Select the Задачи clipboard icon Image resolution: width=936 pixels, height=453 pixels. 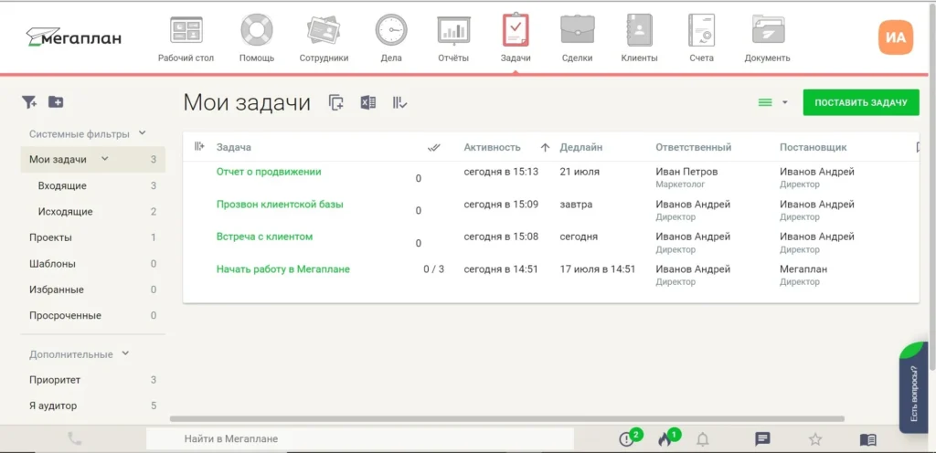pyautogui.click(x=516, y=29)
